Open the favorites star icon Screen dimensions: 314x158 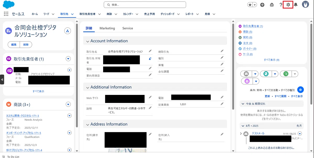coord(250,5)
